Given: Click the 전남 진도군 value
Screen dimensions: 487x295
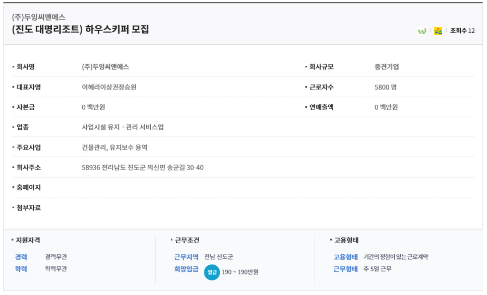Looking at the screenshot, I should click(219, 257).
